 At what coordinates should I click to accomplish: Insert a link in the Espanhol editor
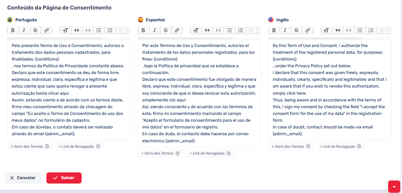tap(177, 30)
